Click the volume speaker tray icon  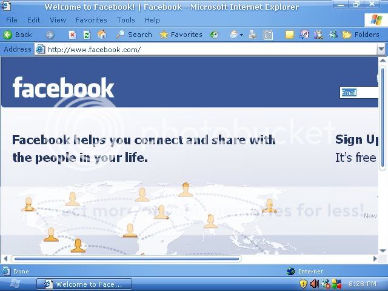[315, 284]
